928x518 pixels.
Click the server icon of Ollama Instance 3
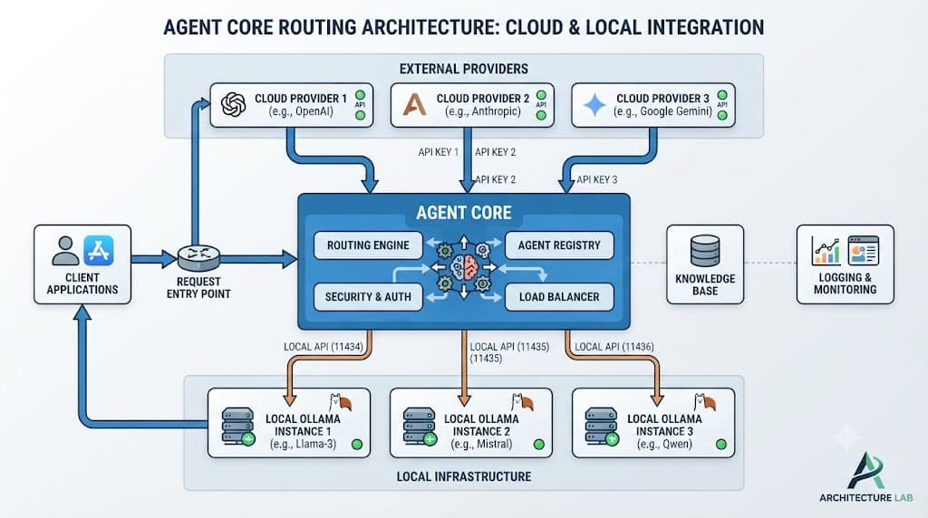[x=602, y=426]
